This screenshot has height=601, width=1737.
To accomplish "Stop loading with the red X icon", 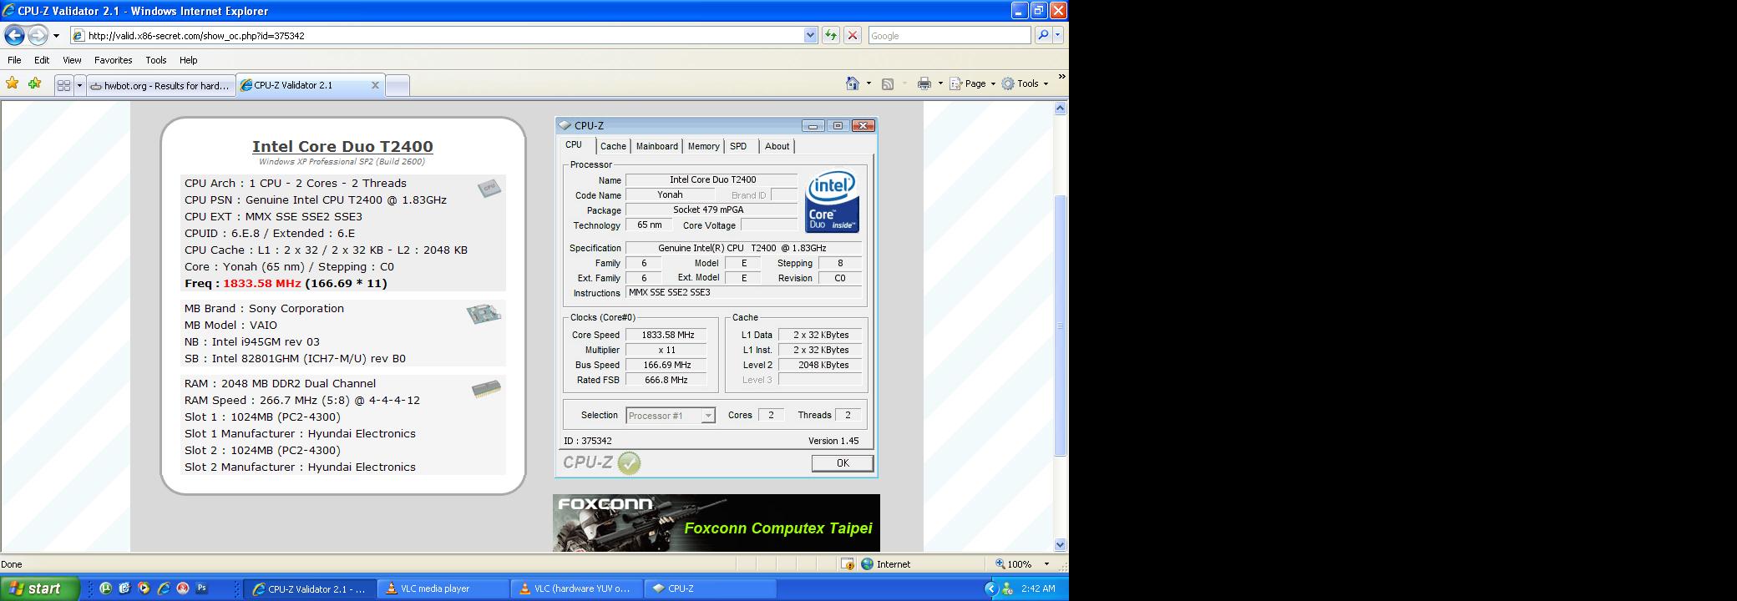I will [853, 35].
